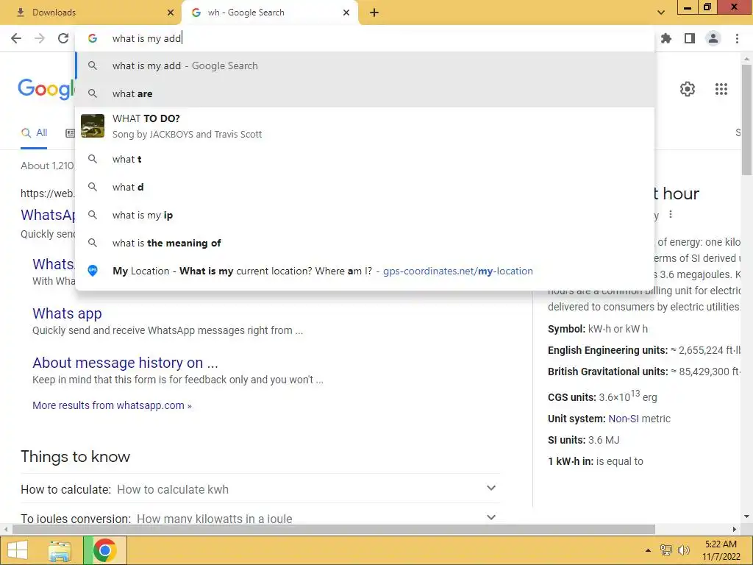Image resolution: width=753 pixels, height=565 pixels.
Task: Open 'About message history on ...' link
Action: (x=125, y=362)
